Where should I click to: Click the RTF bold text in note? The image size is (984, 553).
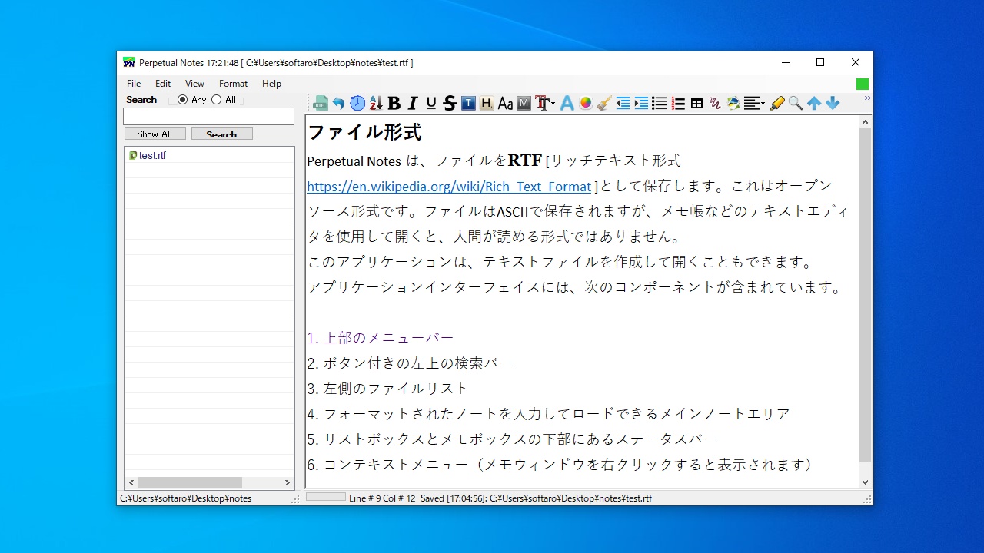pyautogui.click(x=525, y=161)
